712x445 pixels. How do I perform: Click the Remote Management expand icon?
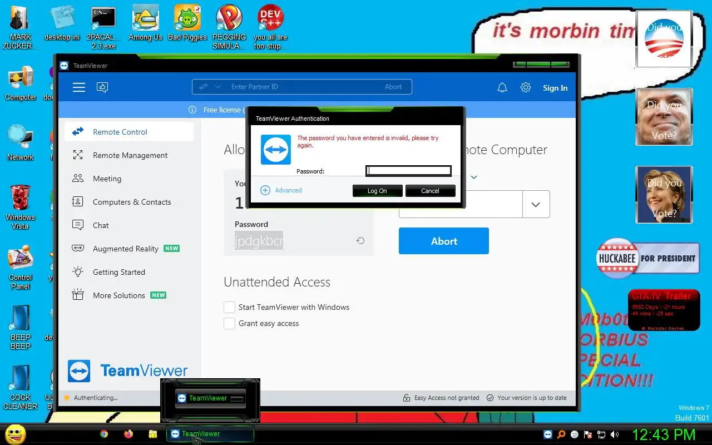[x=78, y=155]
